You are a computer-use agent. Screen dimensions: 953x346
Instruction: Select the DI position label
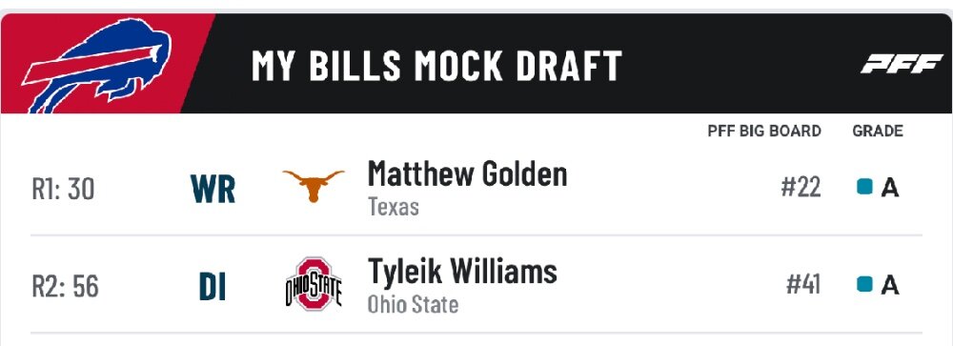(213, 287)
